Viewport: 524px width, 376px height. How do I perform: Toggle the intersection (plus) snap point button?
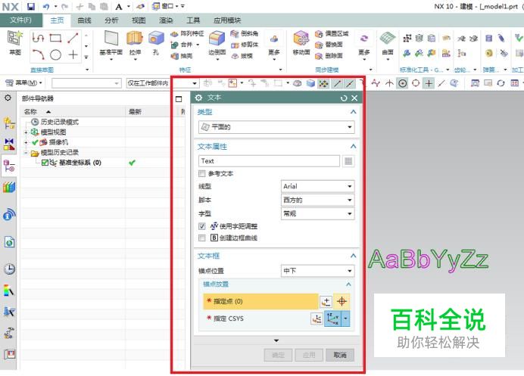click(x=429, y=83)
